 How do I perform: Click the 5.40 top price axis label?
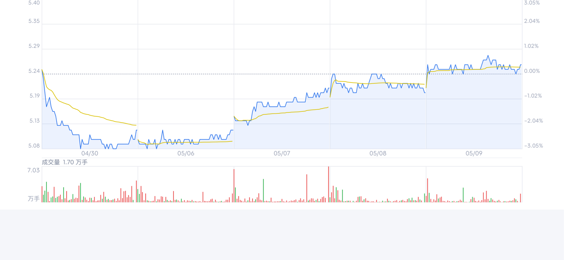[34, 3]
